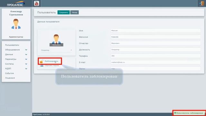206x116 pixels.
Task: Click the Пользователь page title
Action: 46,12
